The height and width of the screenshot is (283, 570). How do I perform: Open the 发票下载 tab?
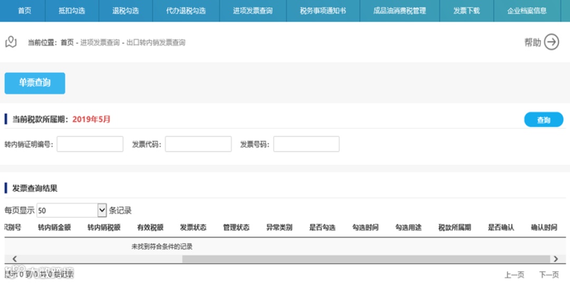click(467, 11)
